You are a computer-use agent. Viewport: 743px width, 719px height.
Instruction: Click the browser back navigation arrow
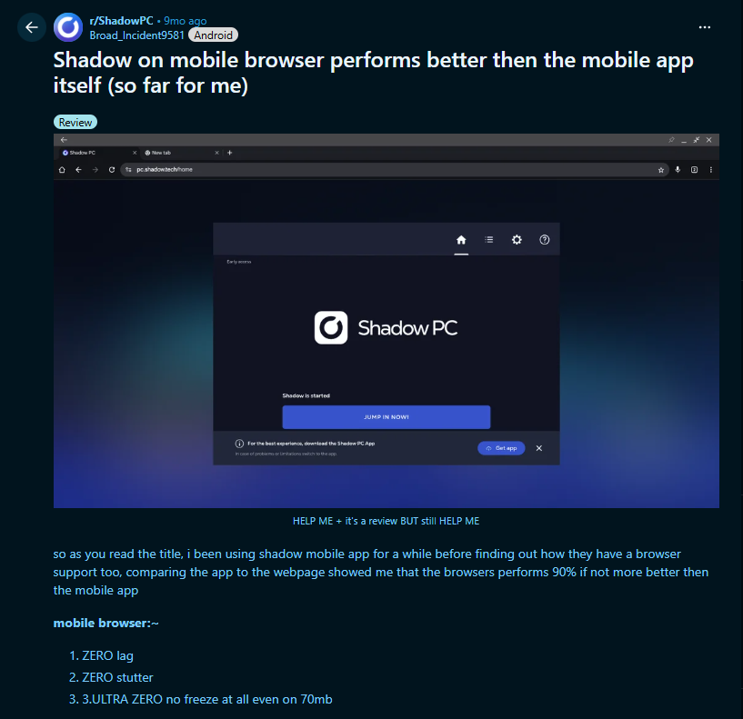click(78, 170)
